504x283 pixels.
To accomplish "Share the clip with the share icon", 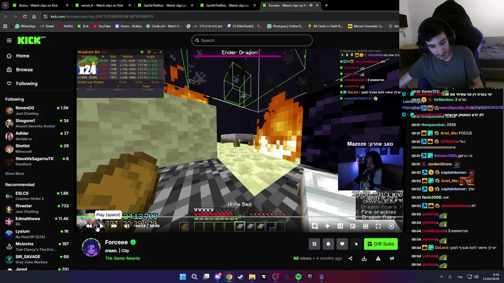I will pos(350,258).
